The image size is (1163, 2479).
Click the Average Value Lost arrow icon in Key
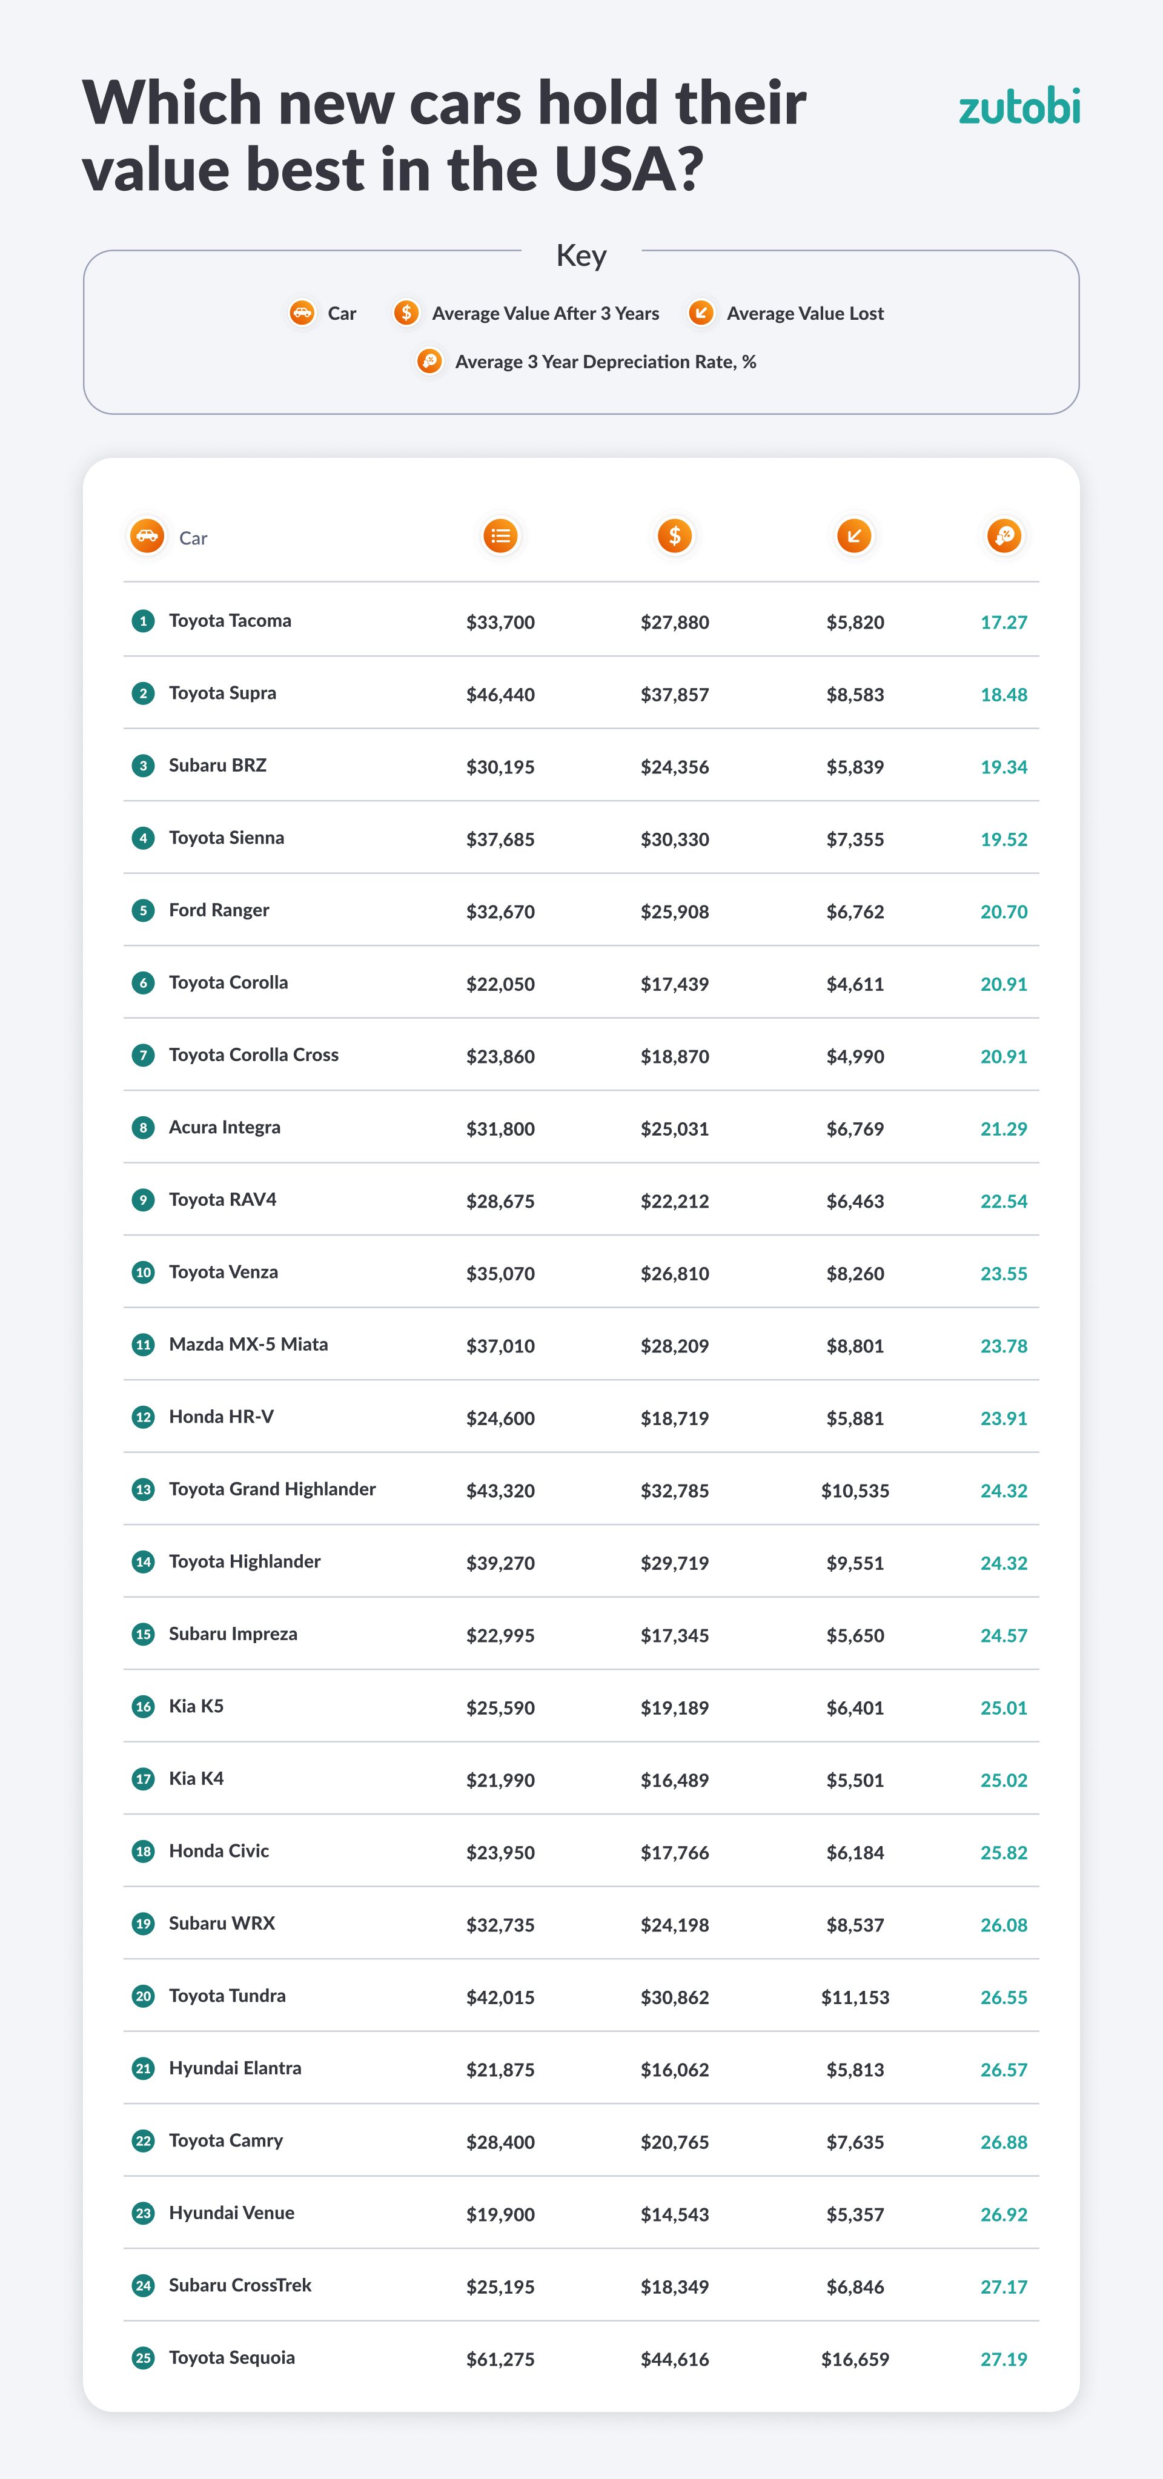pos(701,313)
